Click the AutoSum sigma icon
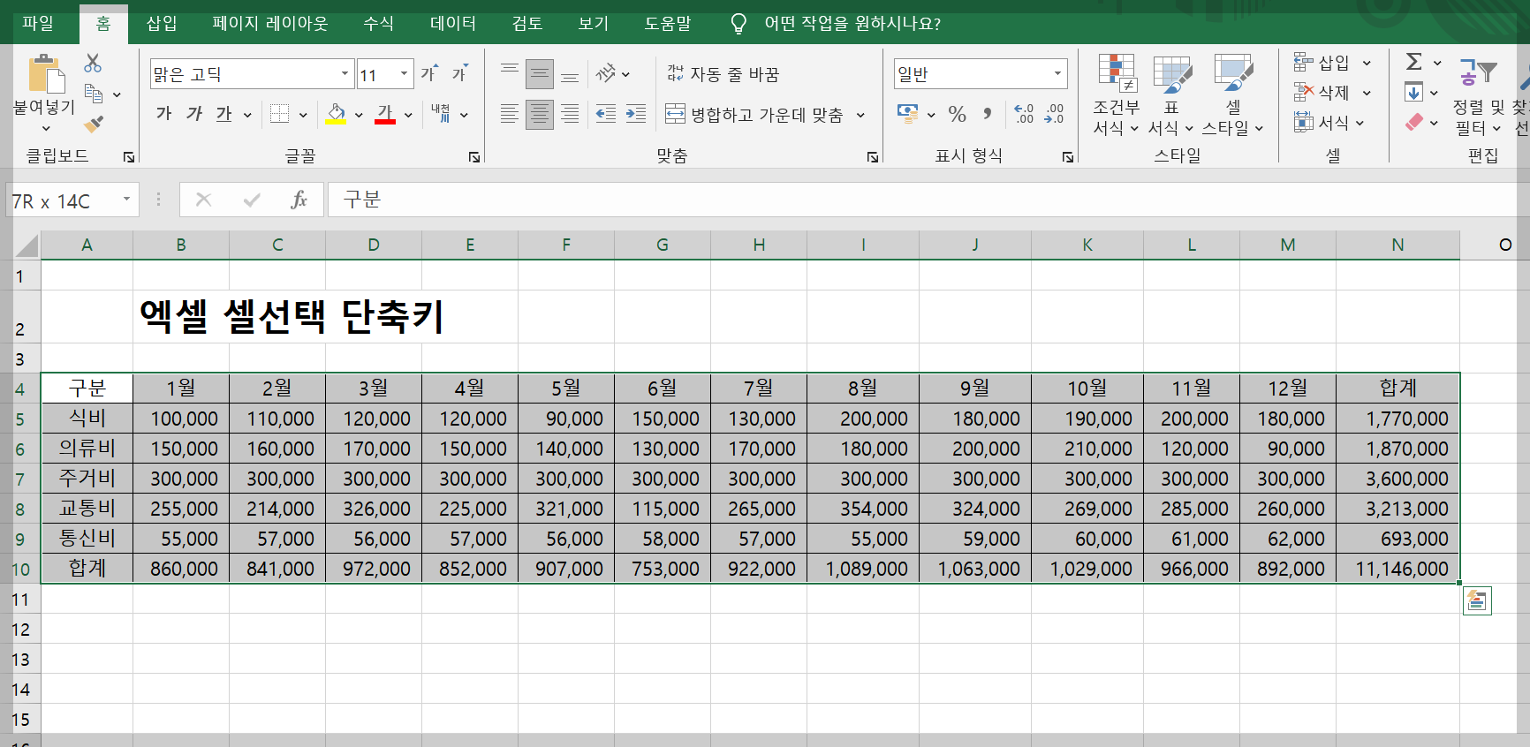Image resolution: width=1530 pixels, height=747 pixels. click(1414, 62)
